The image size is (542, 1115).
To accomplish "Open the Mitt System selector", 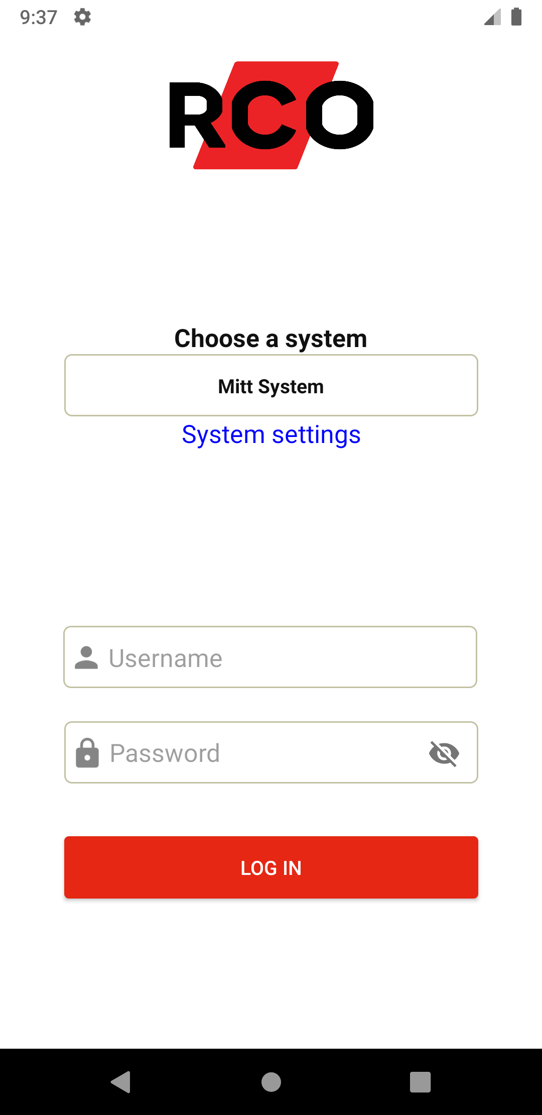I will point(271,386).
